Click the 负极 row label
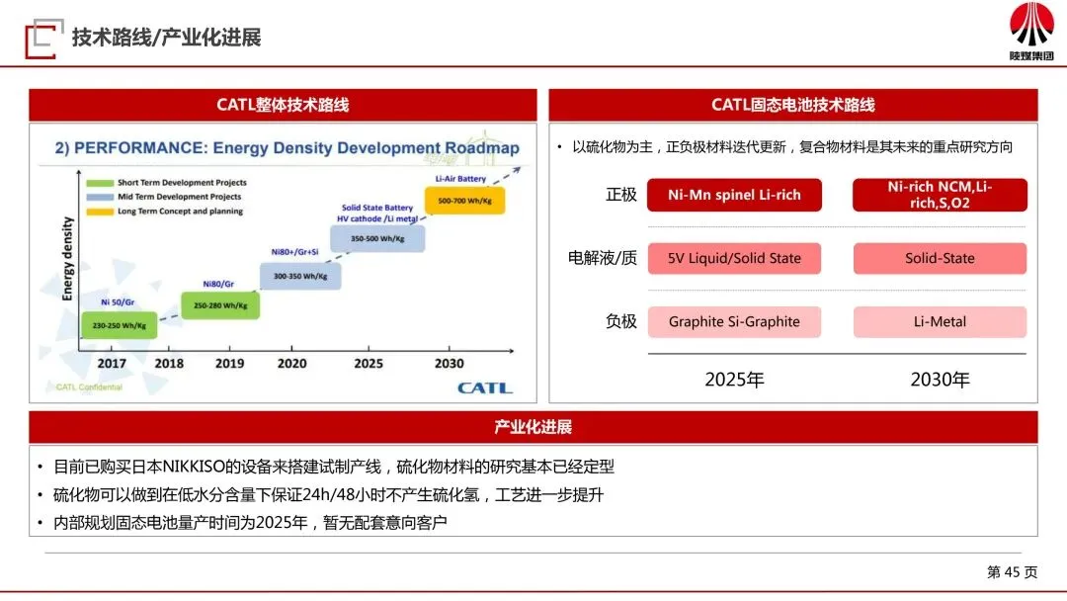The image size is (1067, 601). point(621,321)
